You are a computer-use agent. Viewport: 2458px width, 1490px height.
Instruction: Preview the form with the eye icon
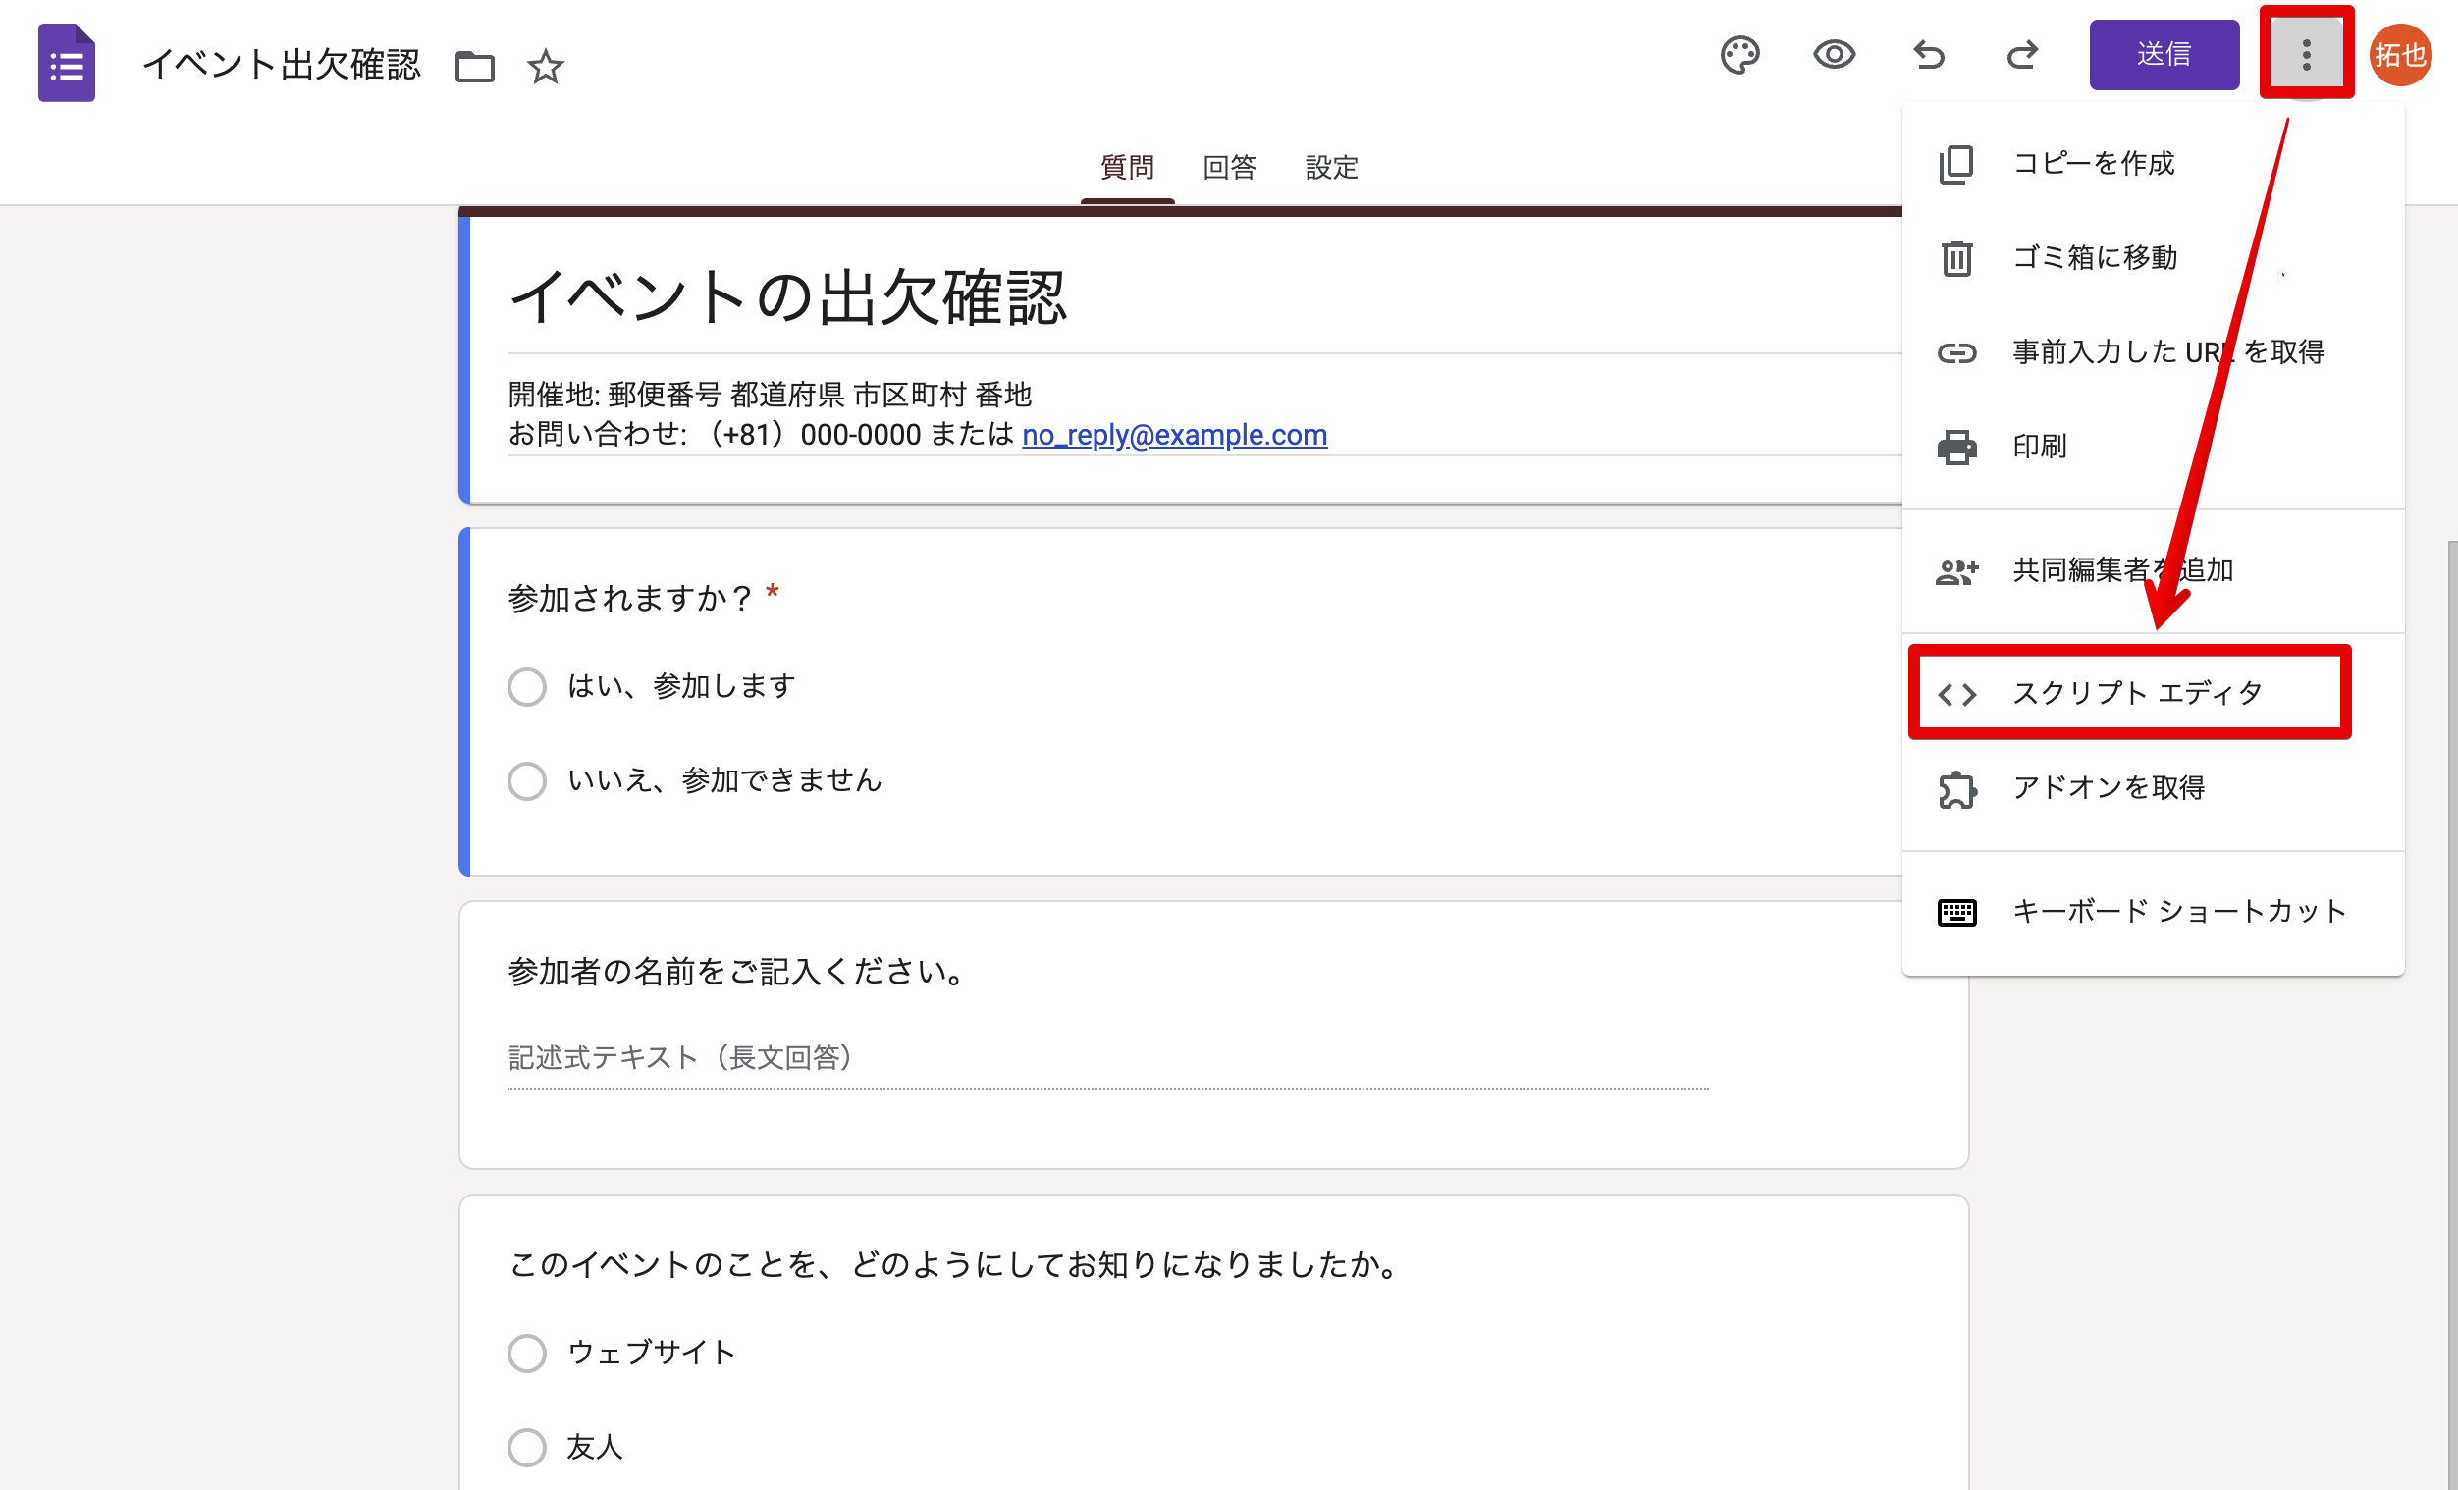pos(1836,55)
